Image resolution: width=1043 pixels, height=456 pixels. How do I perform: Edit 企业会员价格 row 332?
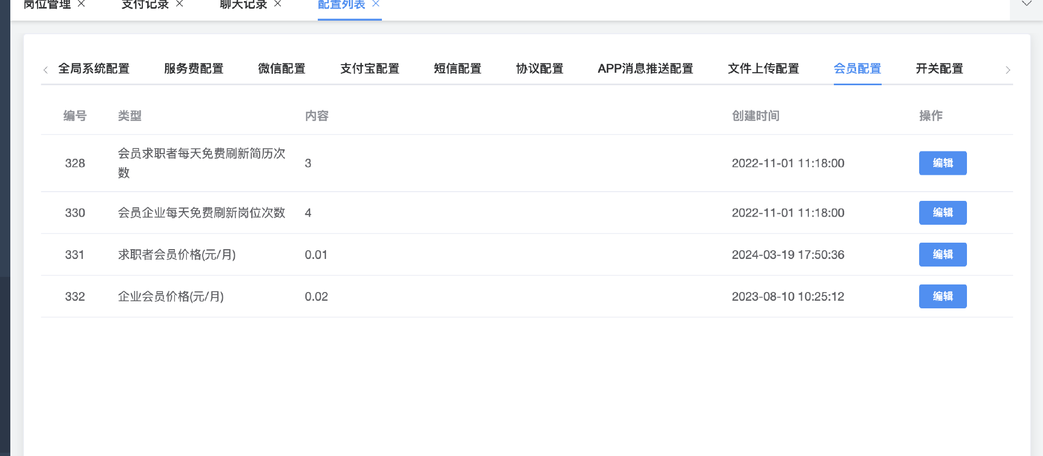pos(943,296)
